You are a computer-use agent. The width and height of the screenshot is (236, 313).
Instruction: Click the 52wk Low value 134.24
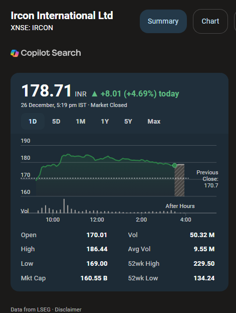[x=204, y=278]
